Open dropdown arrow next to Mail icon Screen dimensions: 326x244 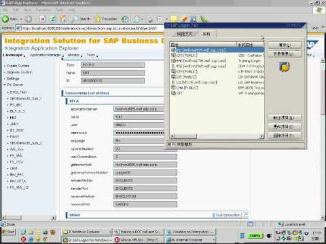pos(142,19)
